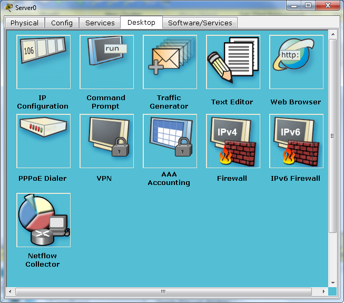This screenshot has height=303, width=344.
Task: Click the vertical scrollbar up arrow
Action: (x=333, y=34)
